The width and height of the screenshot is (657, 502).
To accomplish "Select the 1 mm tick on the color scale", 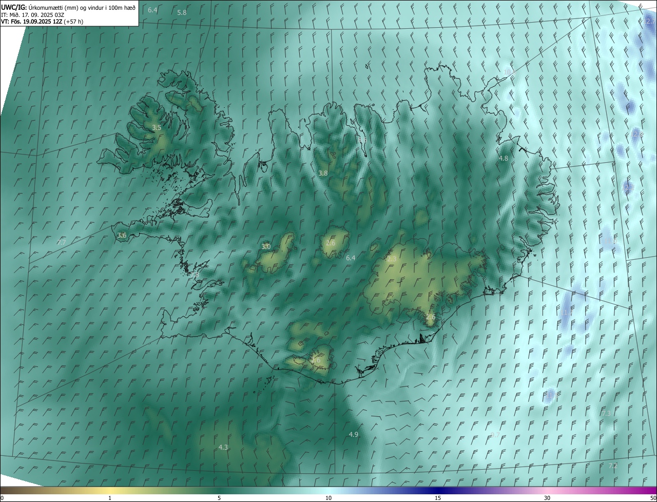I will (110, 498).
